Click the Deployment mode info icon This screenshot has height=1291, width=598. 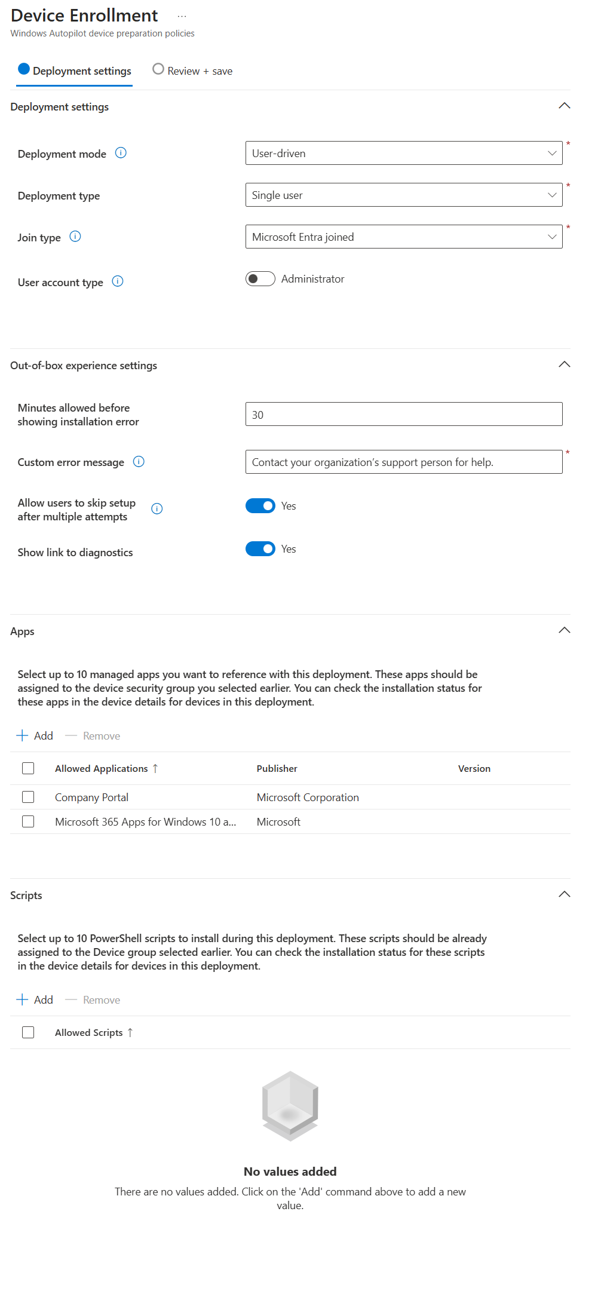point(121,153)
